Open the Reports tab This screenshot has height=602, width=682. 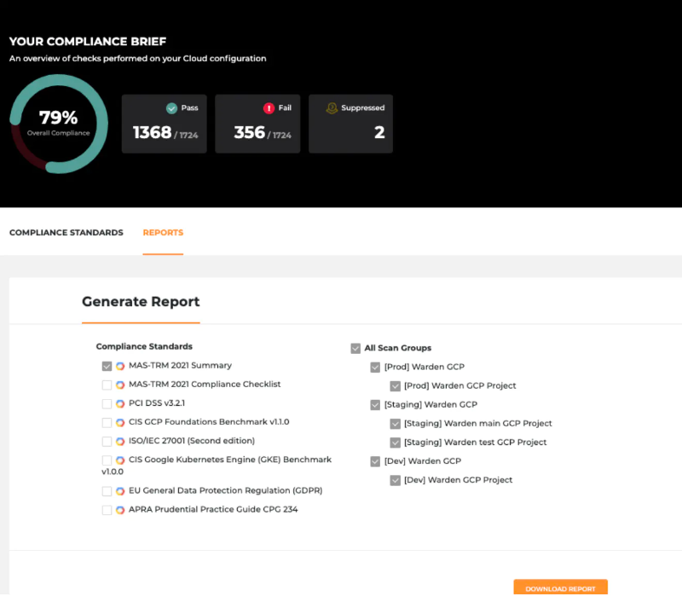click(x=163, y=233)
